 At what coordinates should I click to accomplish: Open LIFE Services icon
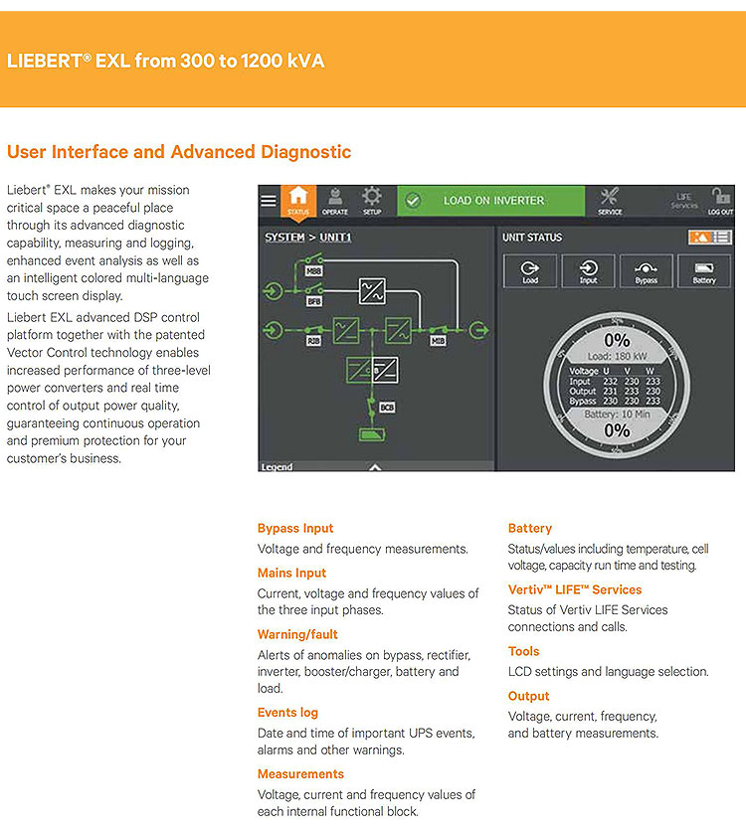(684, 201)
